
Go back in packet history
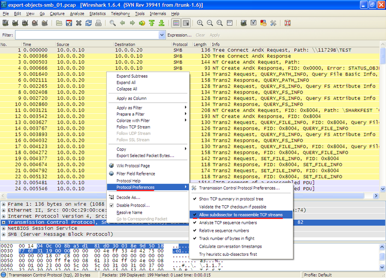pyautogui.click(x=123, y=23)
